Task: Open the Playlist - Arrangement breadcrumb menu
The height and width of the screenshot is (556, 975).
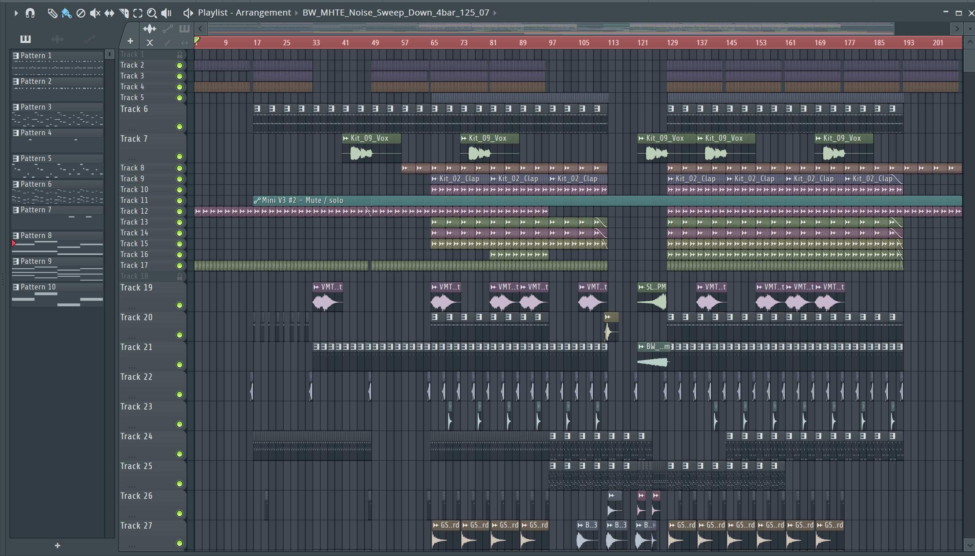Action: pyautogui.click(x=244, y=13)
